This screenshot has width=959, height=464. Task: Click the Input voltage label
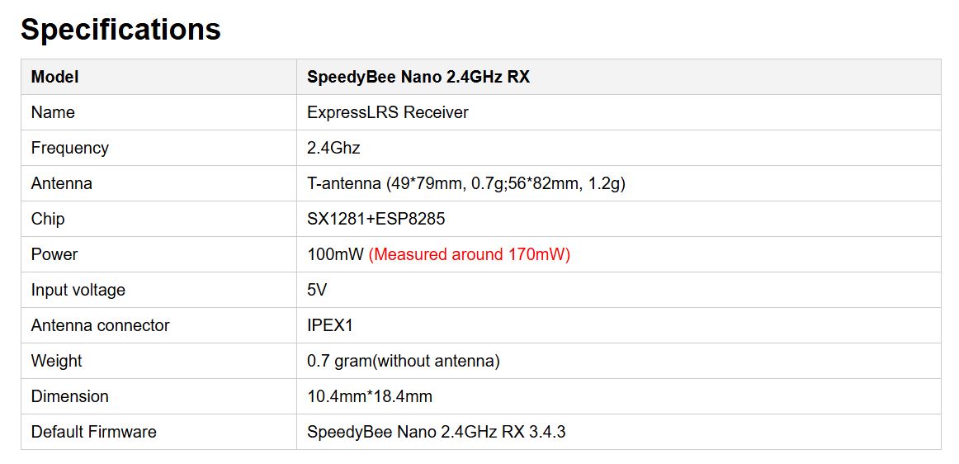(78, 290)
